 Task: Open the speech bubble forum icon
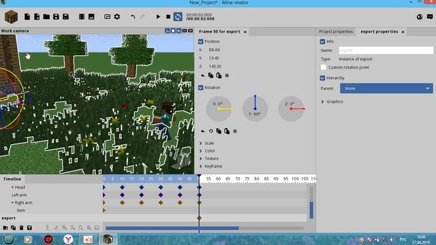(x=430, y=17)
